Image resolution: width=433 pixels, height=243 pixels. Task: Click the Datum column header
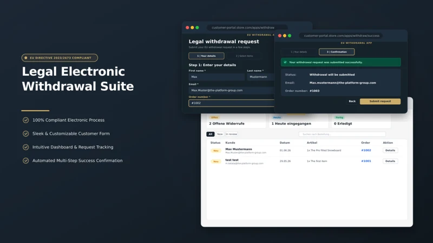[x=285, y=143]
